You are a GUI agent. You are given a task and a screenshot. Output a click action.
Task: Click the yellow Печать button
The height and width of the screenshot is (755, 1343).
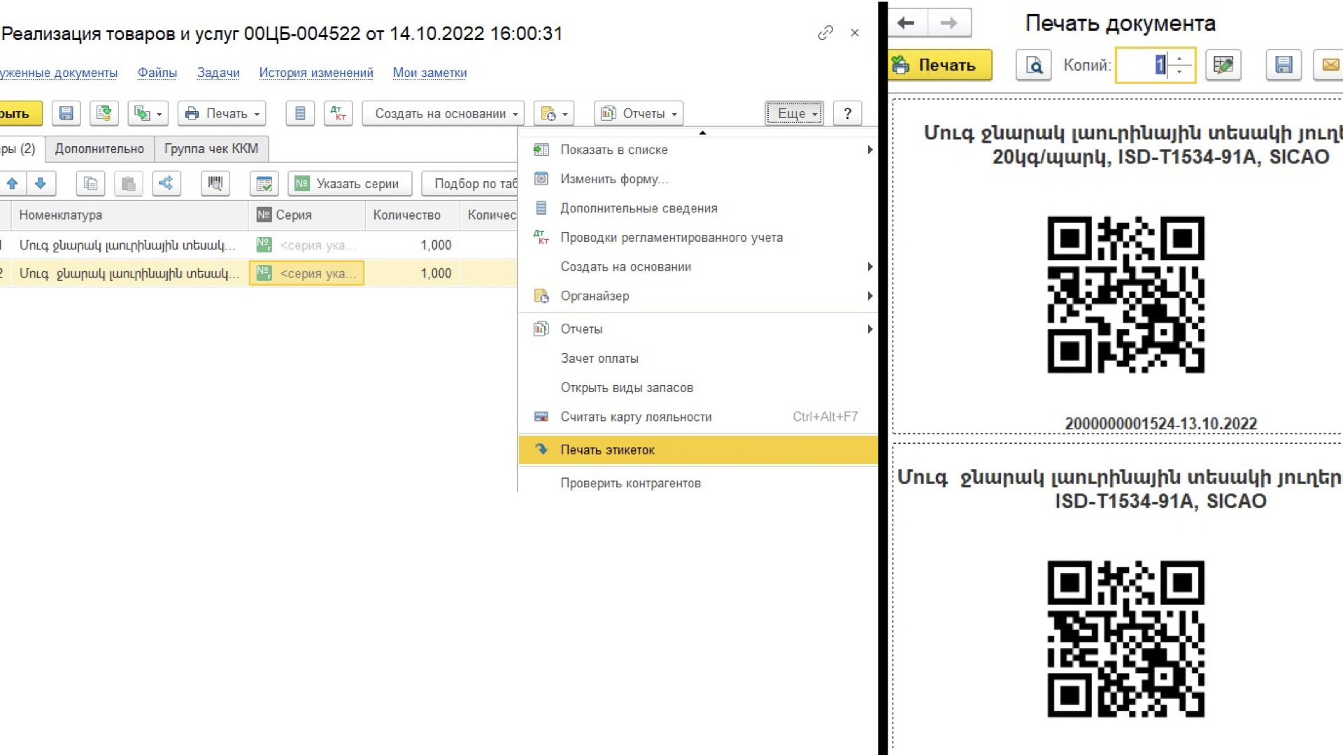(939, 65)
